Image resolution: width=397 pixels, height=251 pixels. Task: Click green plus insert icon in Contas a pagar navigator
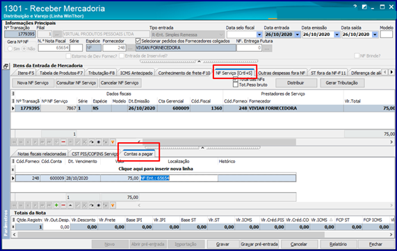click(x=56, y=205)
